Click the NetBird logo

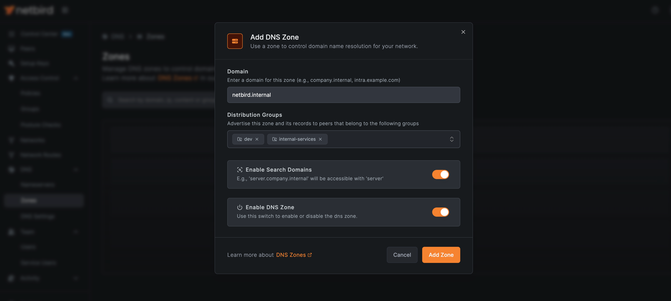[29, 9]
